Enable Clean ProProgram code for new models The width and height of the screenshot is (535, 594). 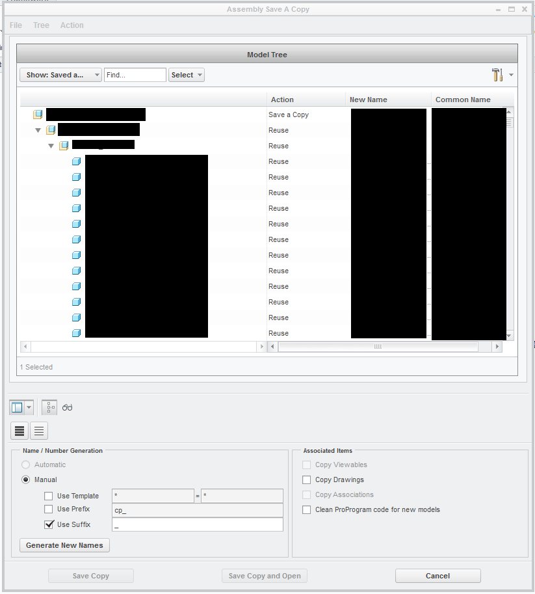tap(306, 509)
